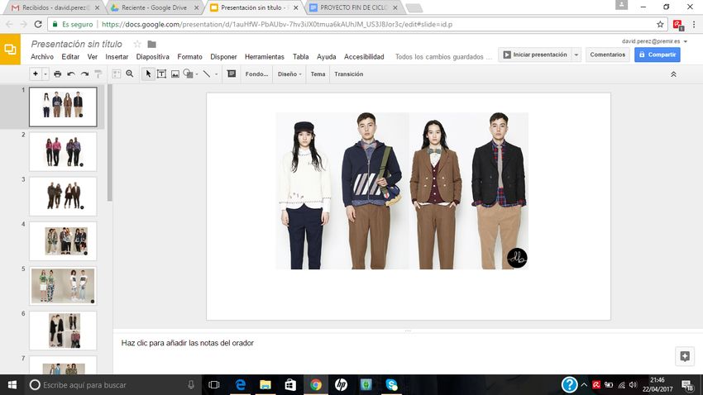Collapse the menus with double chevron
703x395 pixels.
click(x=673, y=74)
